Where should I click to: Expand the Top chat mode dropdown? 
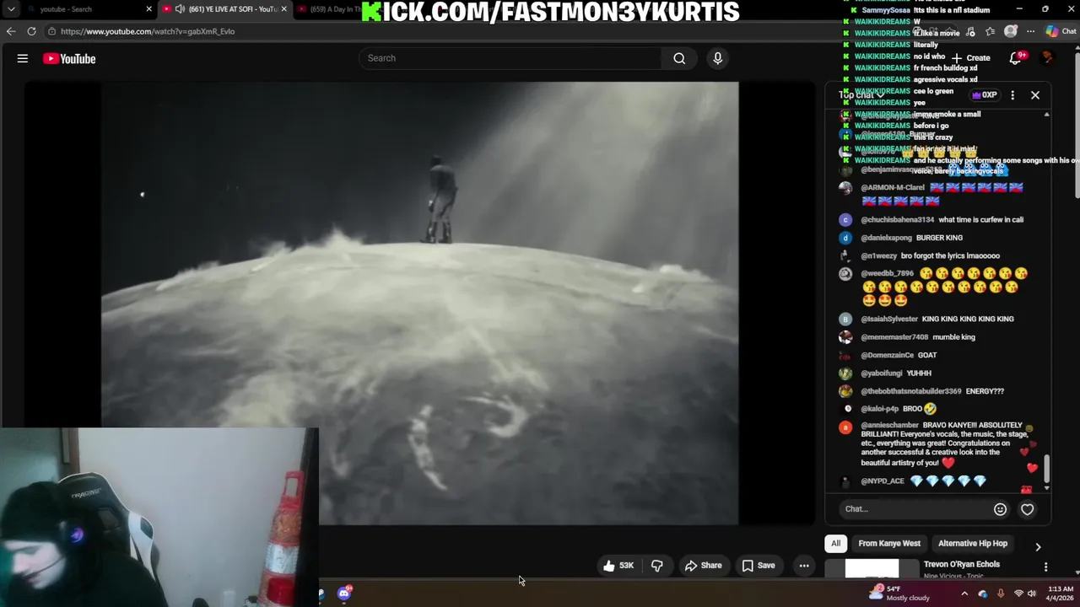coord(861,95)
